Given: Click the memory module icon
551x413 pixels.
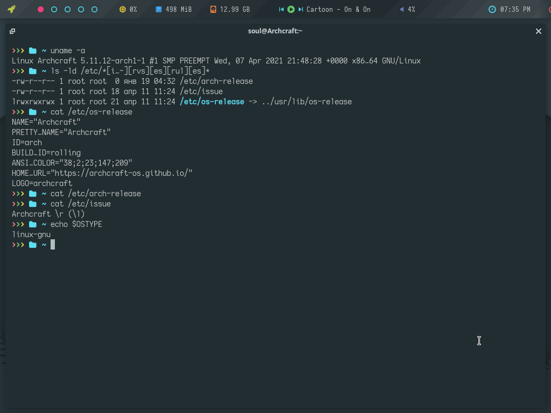Looking at the screenshot, I should click(x=159, y=10).
